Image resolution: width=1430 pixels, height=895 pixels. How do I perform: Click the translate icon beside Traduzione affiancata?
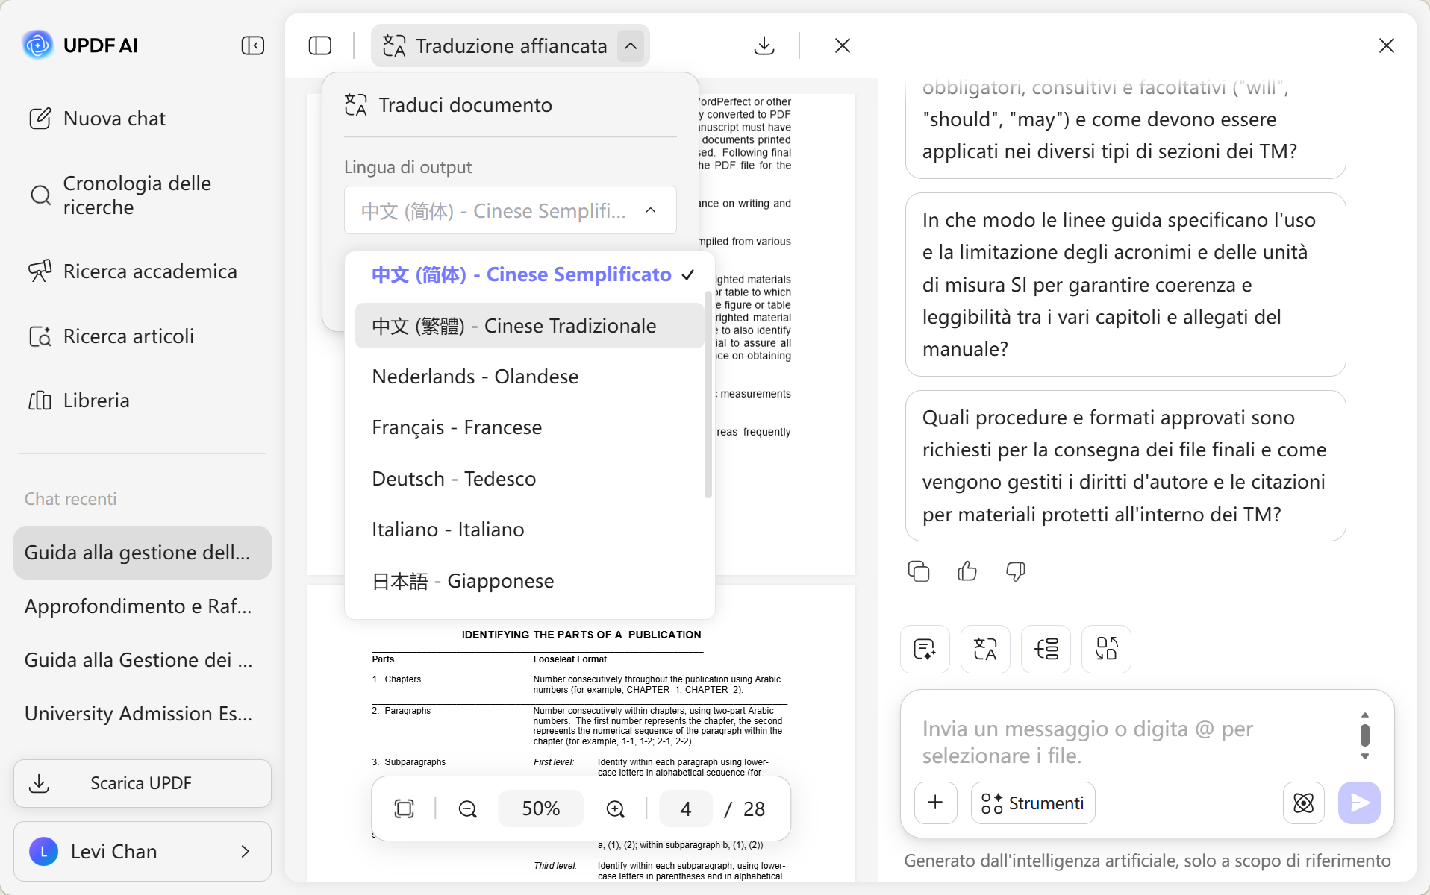(394, 45)
